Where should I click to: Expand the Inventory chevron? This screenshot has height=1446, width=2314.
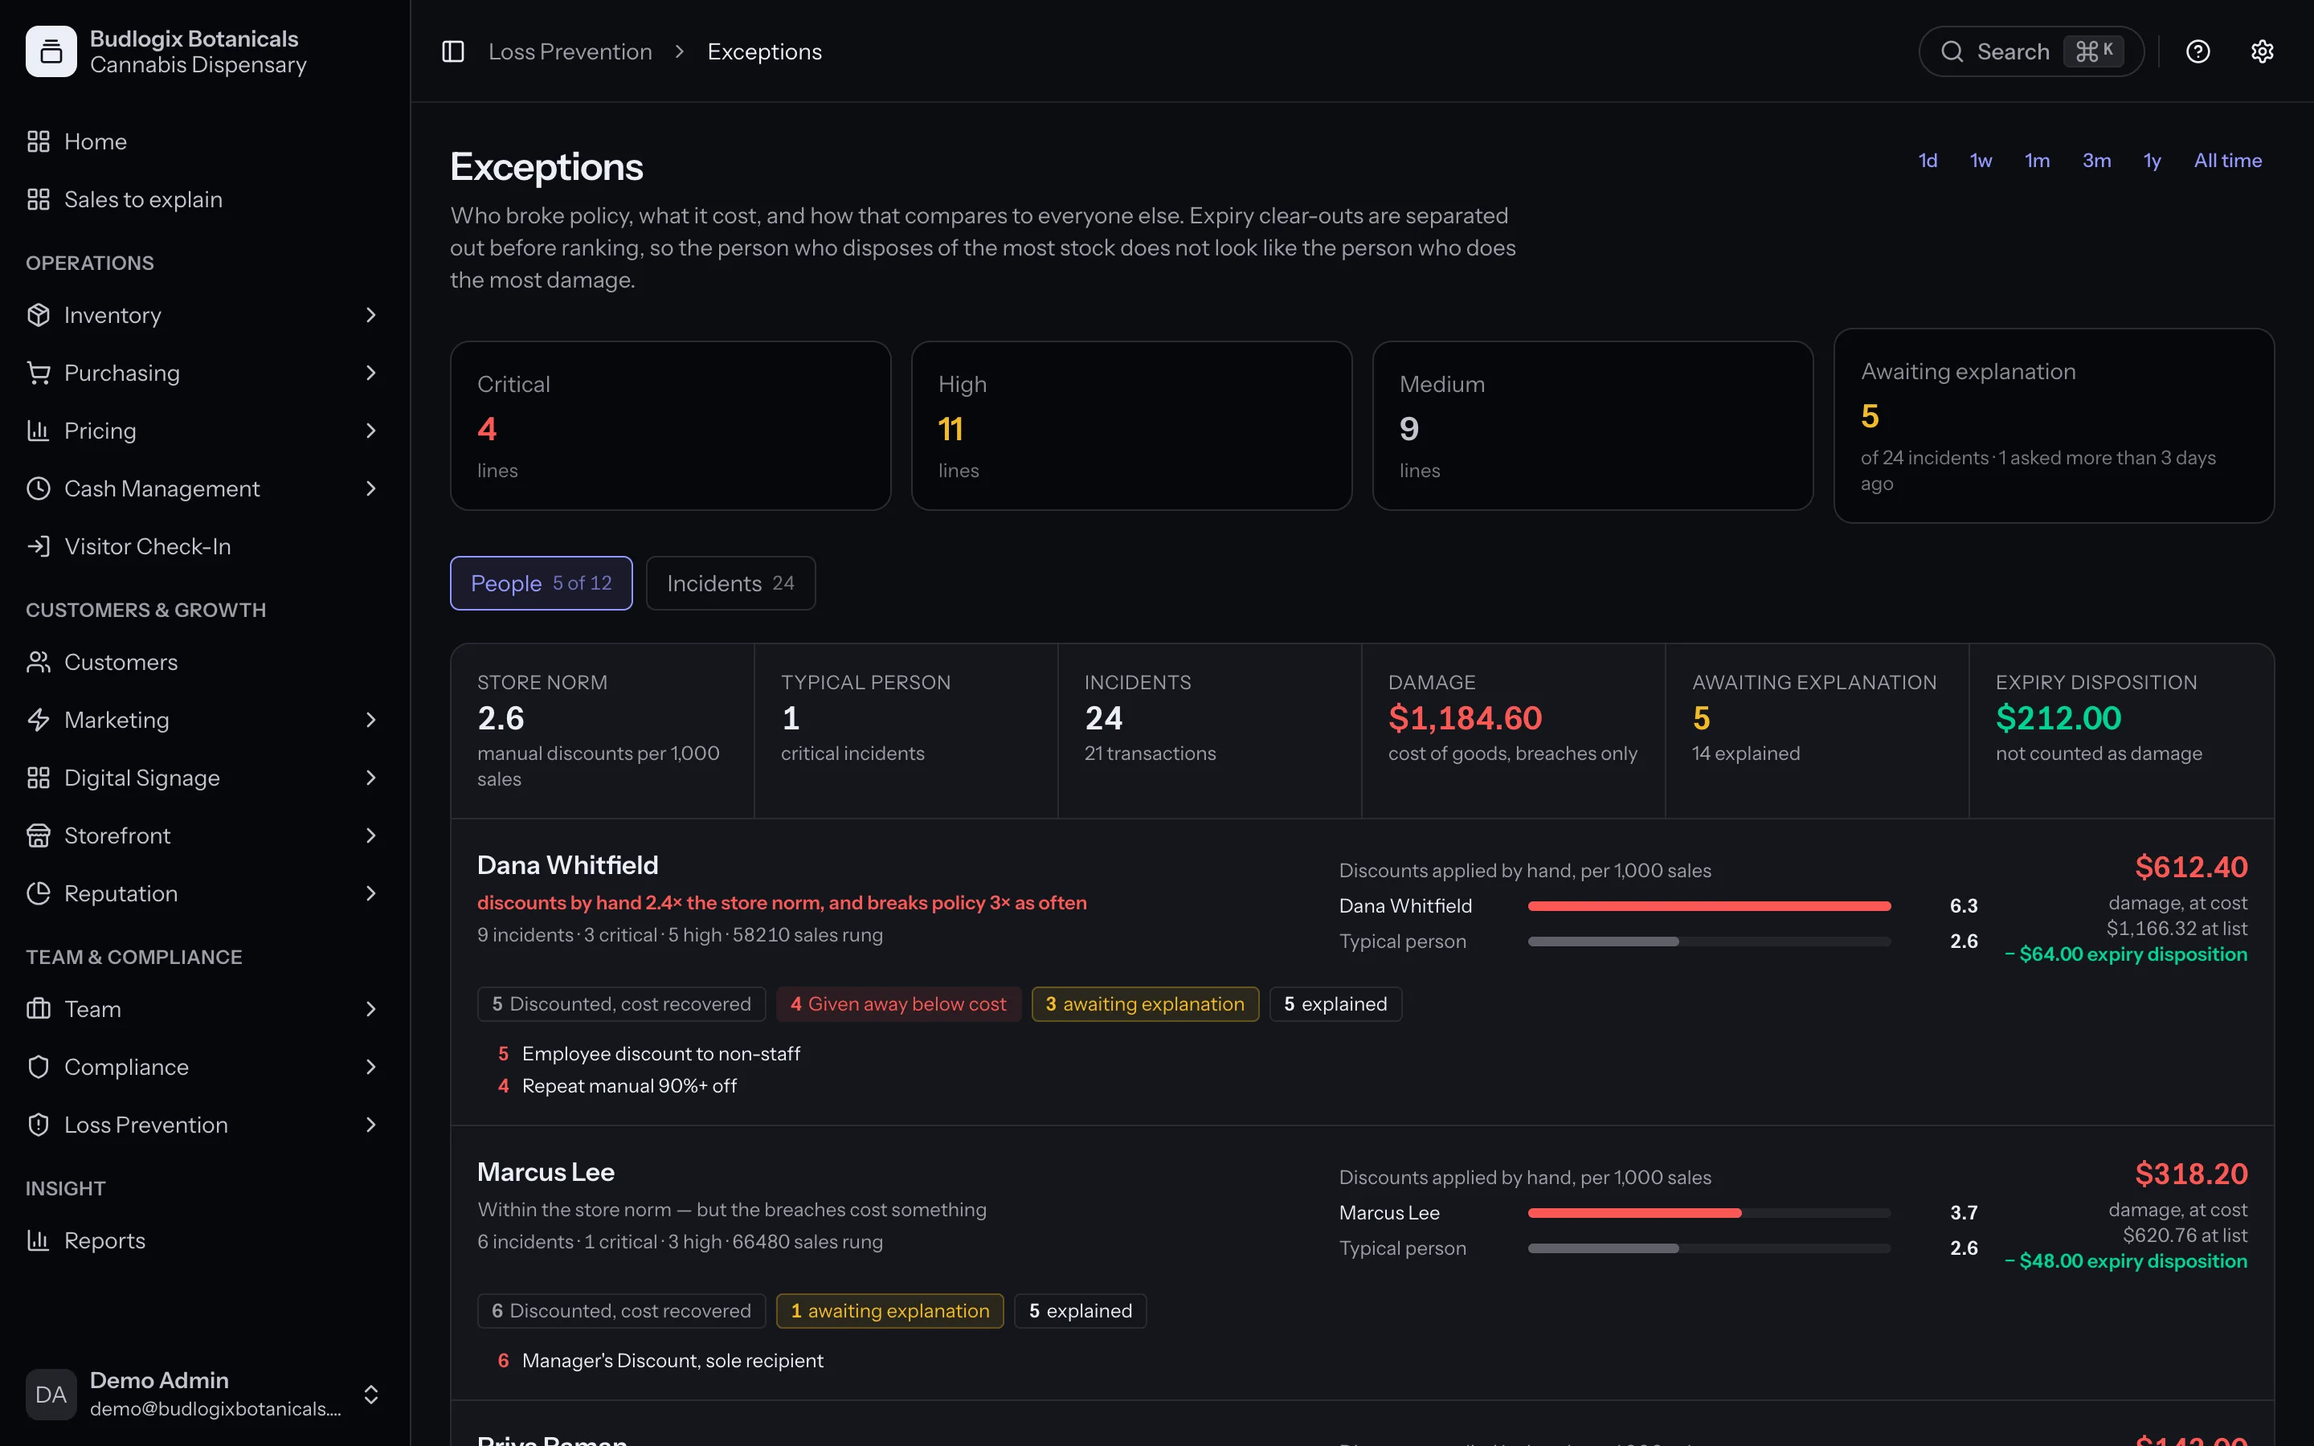coord(371,315)
